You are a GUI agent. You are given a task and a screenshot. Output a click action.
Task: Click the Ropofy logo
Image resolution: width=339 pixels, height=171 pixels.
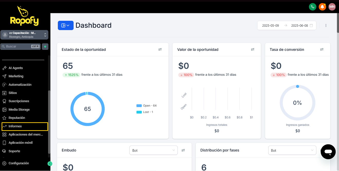tap(24, 16)
